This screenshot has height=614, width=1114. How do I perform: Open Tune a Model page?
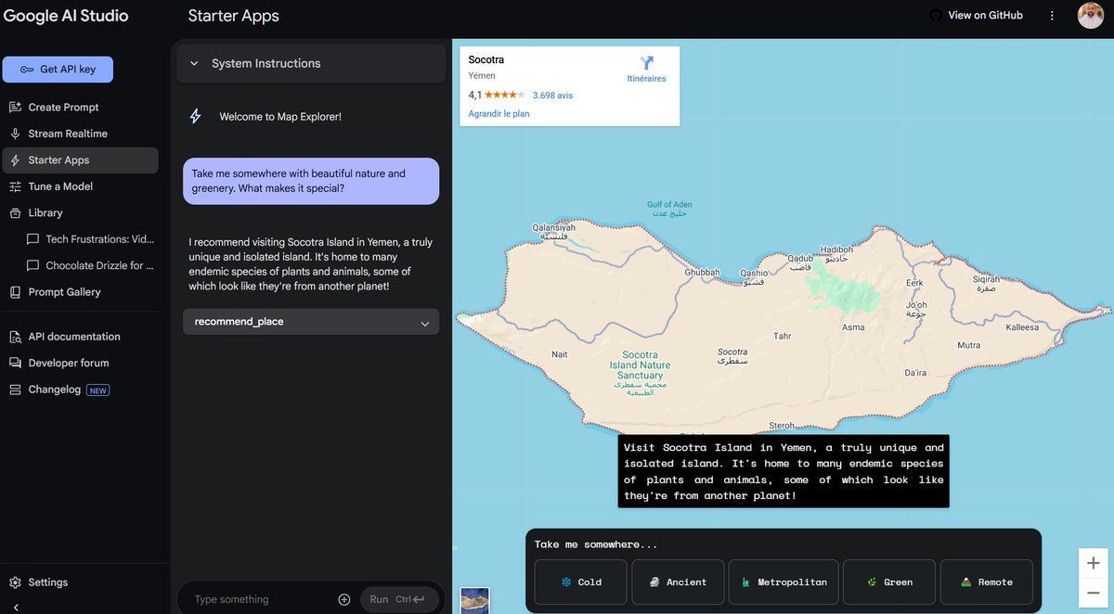(60, 186)
